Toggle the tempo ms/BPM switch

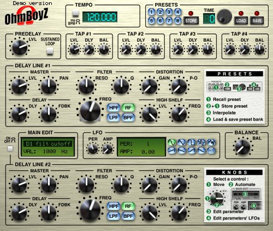coord(75,13)
